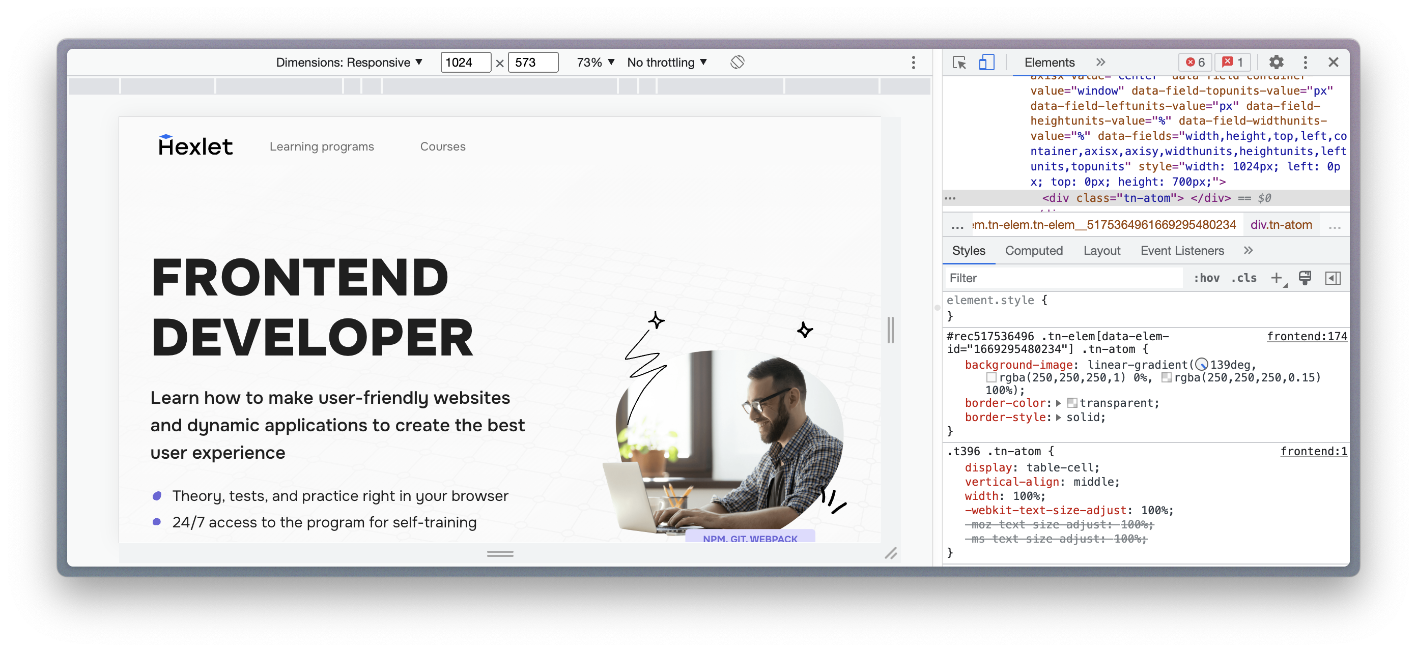Switch to the Event Listeners tab
This screenshot has width=1417, height=652.
click(1182, 251)
